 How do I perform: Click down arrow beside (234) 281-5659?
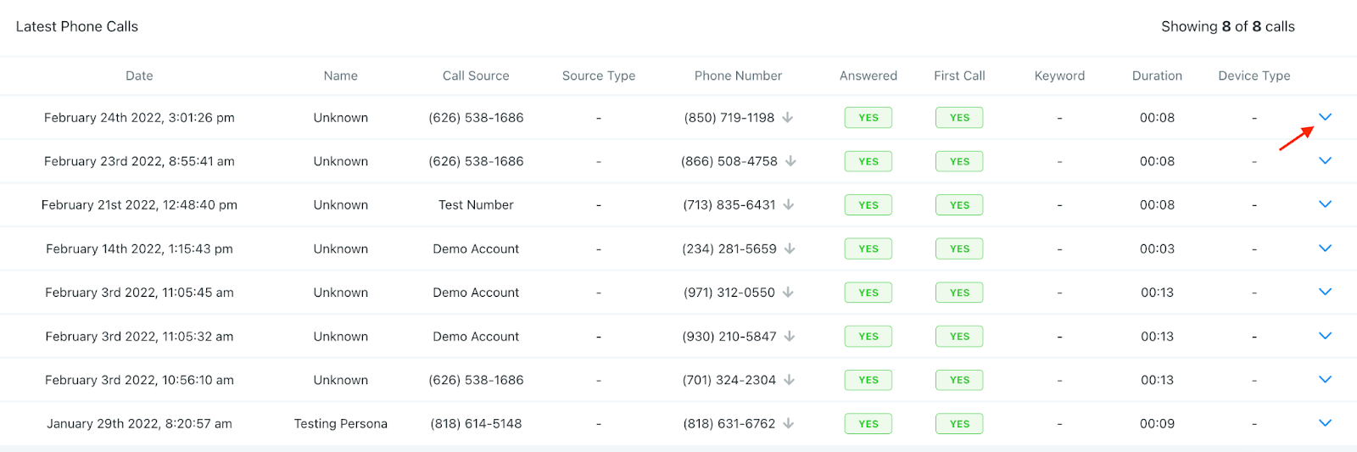point(790,248)
